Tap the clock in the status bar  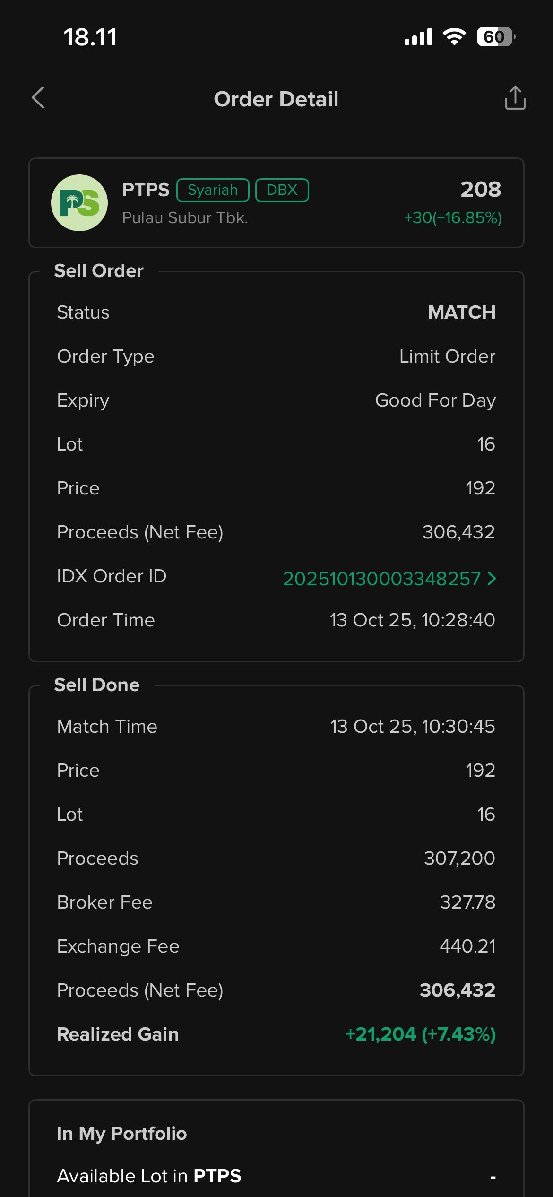tap(90, 37)
